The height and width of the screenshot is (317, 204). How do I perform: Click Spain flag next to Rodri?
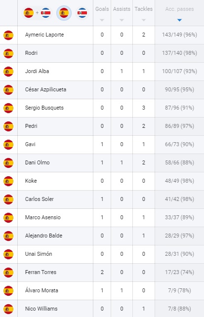8,53
